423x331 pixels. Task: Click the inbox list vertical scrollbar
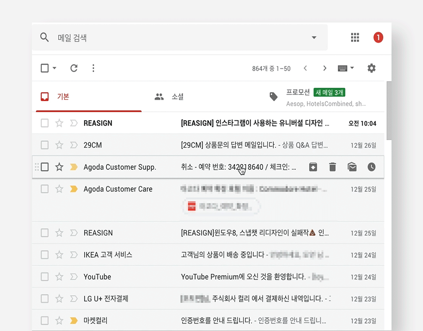pos(389,110)
